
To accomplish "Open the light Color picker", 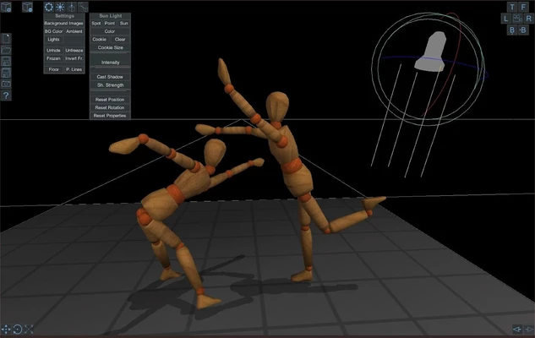I will tap(110, 31).
